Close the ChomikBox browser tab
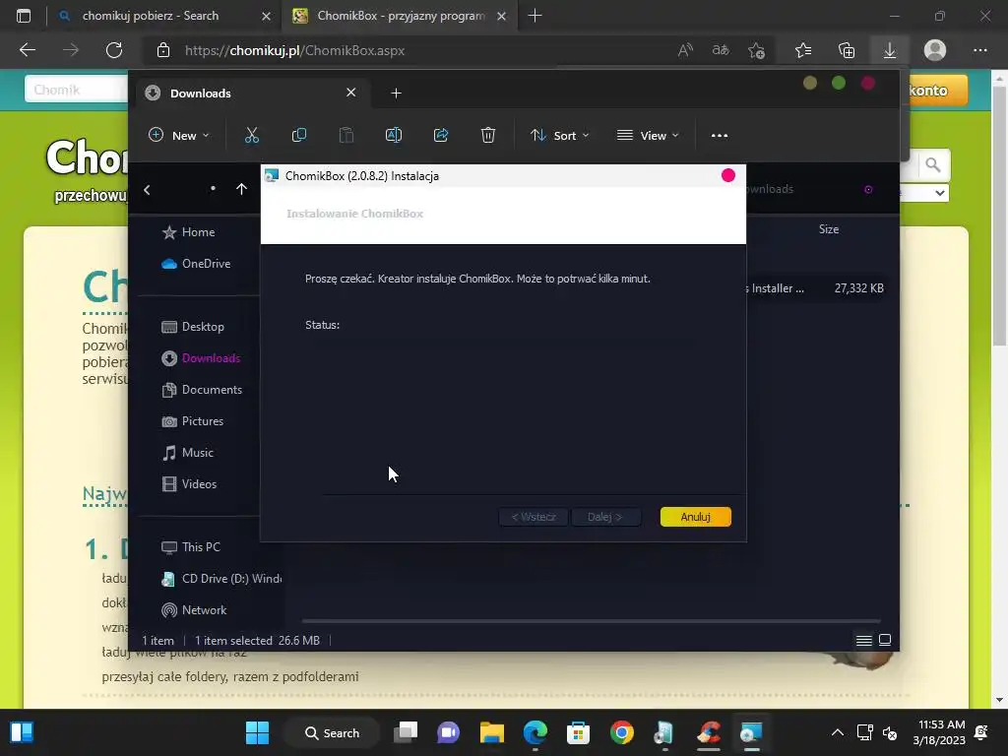1008x756 pixels. click(502, 16)
